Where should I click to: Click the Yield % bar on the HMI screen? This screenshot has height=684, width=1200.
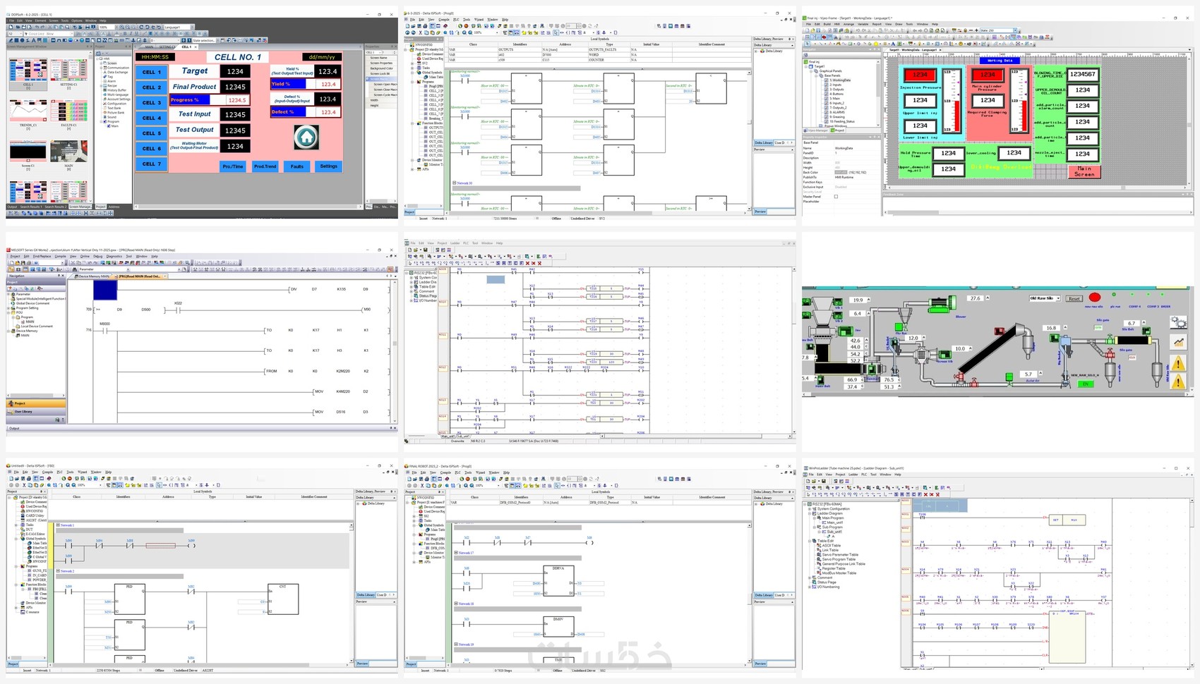point(306,84)
